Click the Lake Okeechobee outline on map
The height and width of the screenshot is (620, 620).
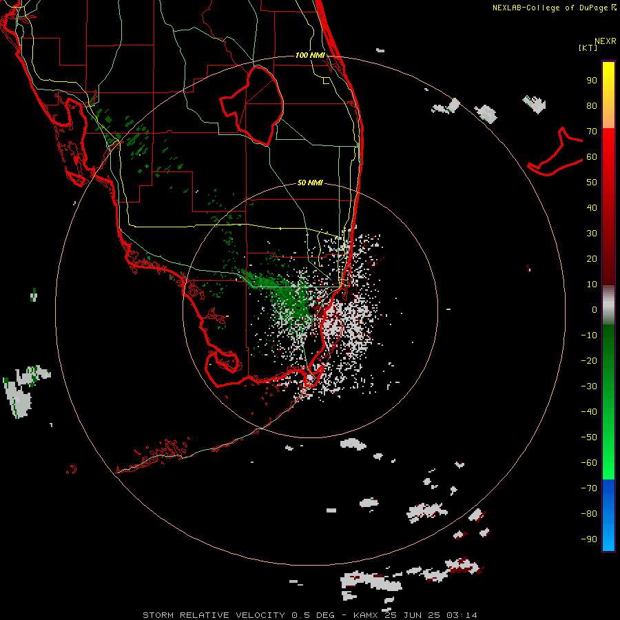click(x=252, y=106)
